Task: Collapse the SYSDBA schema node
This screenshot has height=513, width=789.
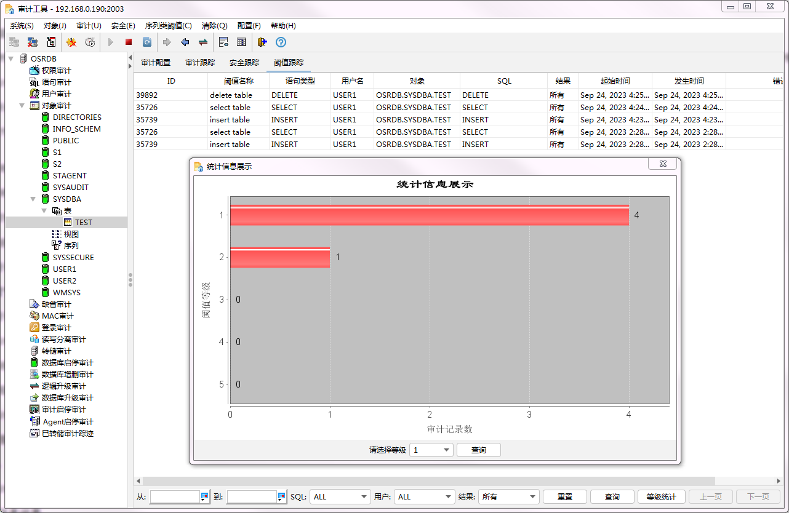Action: click(33, 199)
